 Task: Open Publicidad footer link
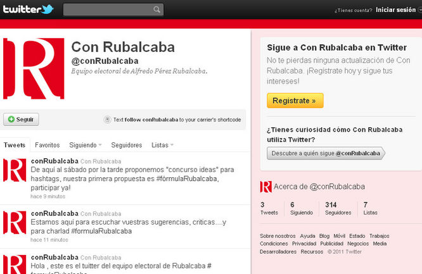click(331, 244)
